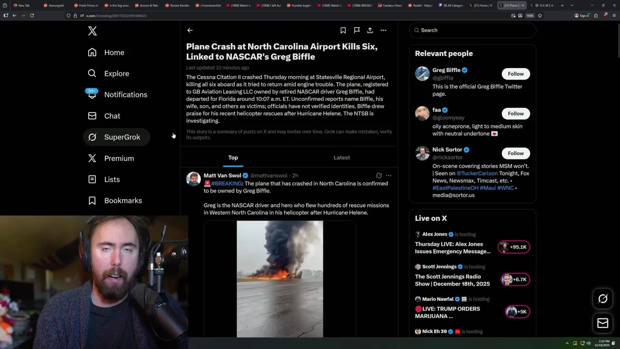Open the @TuckerCarlson mention link
The image size is (620, 349).
[x=477, y=174]
